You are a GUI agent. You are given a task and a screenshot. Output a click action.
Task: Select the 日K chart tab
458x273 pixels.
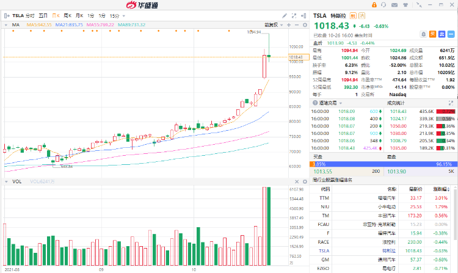pyautogui.click(x=56, y=16)
